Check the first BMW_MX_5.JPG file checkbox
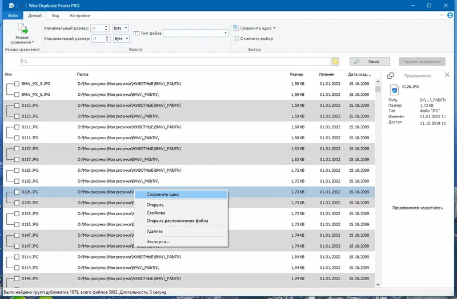The image size is (457, 299). click(x=17, y=84)
